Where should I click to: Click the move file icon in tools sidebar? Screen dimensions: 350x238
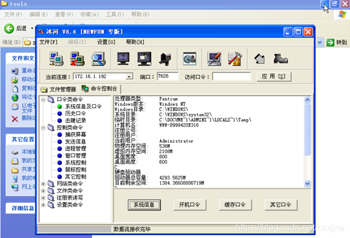coord(15,80)
